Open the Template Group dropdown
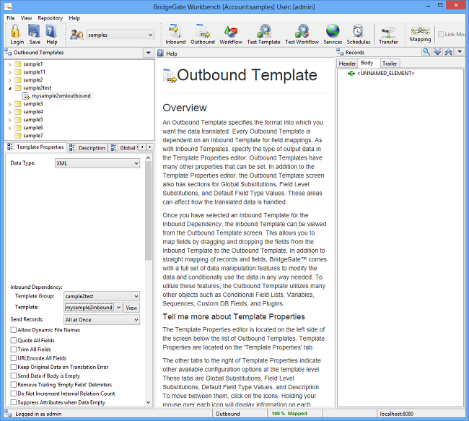The height and width of the screenshot is (421, 469). click(x=102, y=296)
